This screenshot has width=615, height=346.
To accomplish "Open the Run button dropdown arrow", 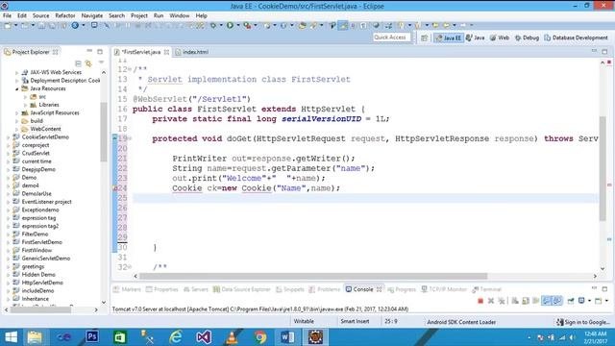I will click(x=237, y=26).
